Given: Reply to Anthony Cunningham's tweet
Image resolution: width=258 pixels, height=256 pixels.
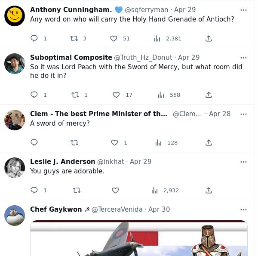Looking at the screenshot, I should pyautogui.click(x=34, y=38).
